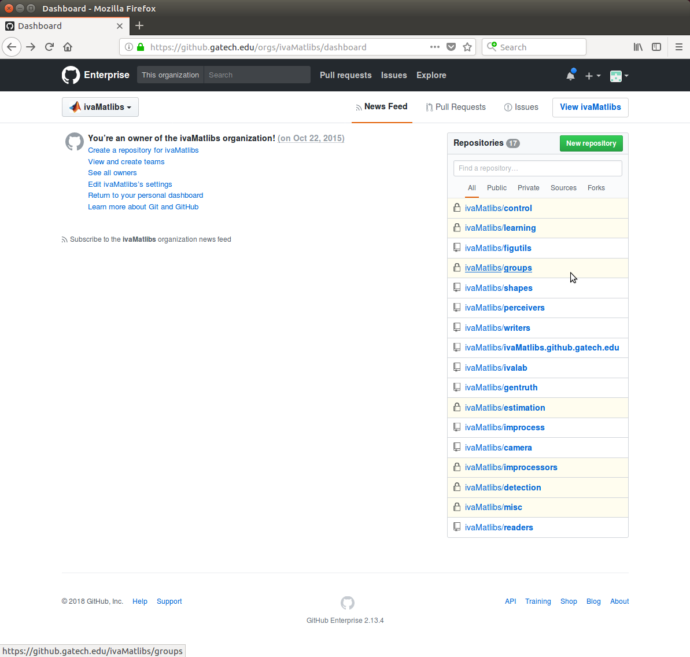Screen dimensions: 690x657
Task: Reload the current page
Action: point(49,47)
